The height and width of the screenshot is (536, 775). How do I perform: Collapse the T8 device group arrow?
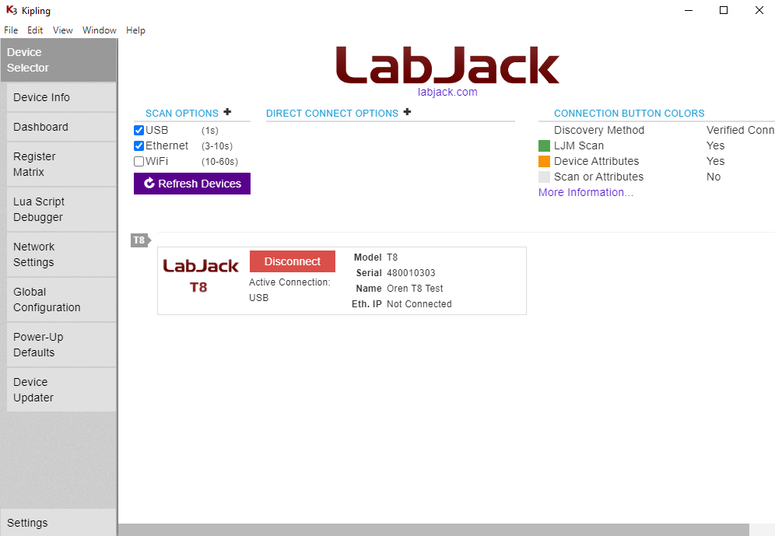pos(140,240)
